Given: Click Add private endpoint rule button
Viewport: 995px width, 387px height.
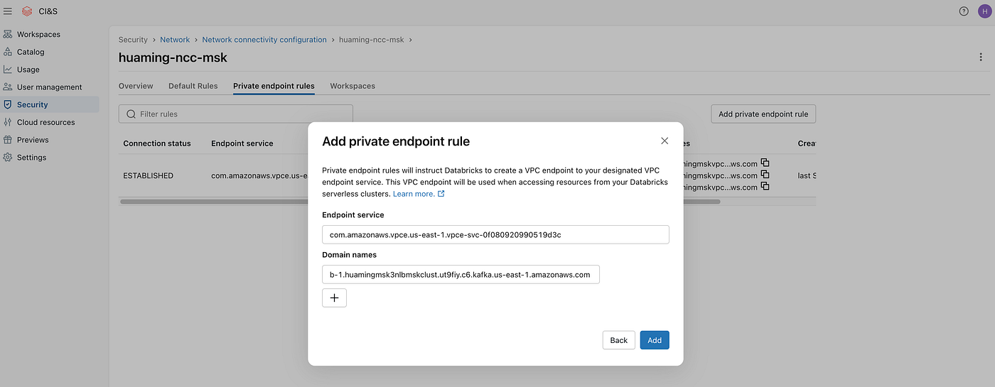Looking at the screenshot, I should click(763, 114).
